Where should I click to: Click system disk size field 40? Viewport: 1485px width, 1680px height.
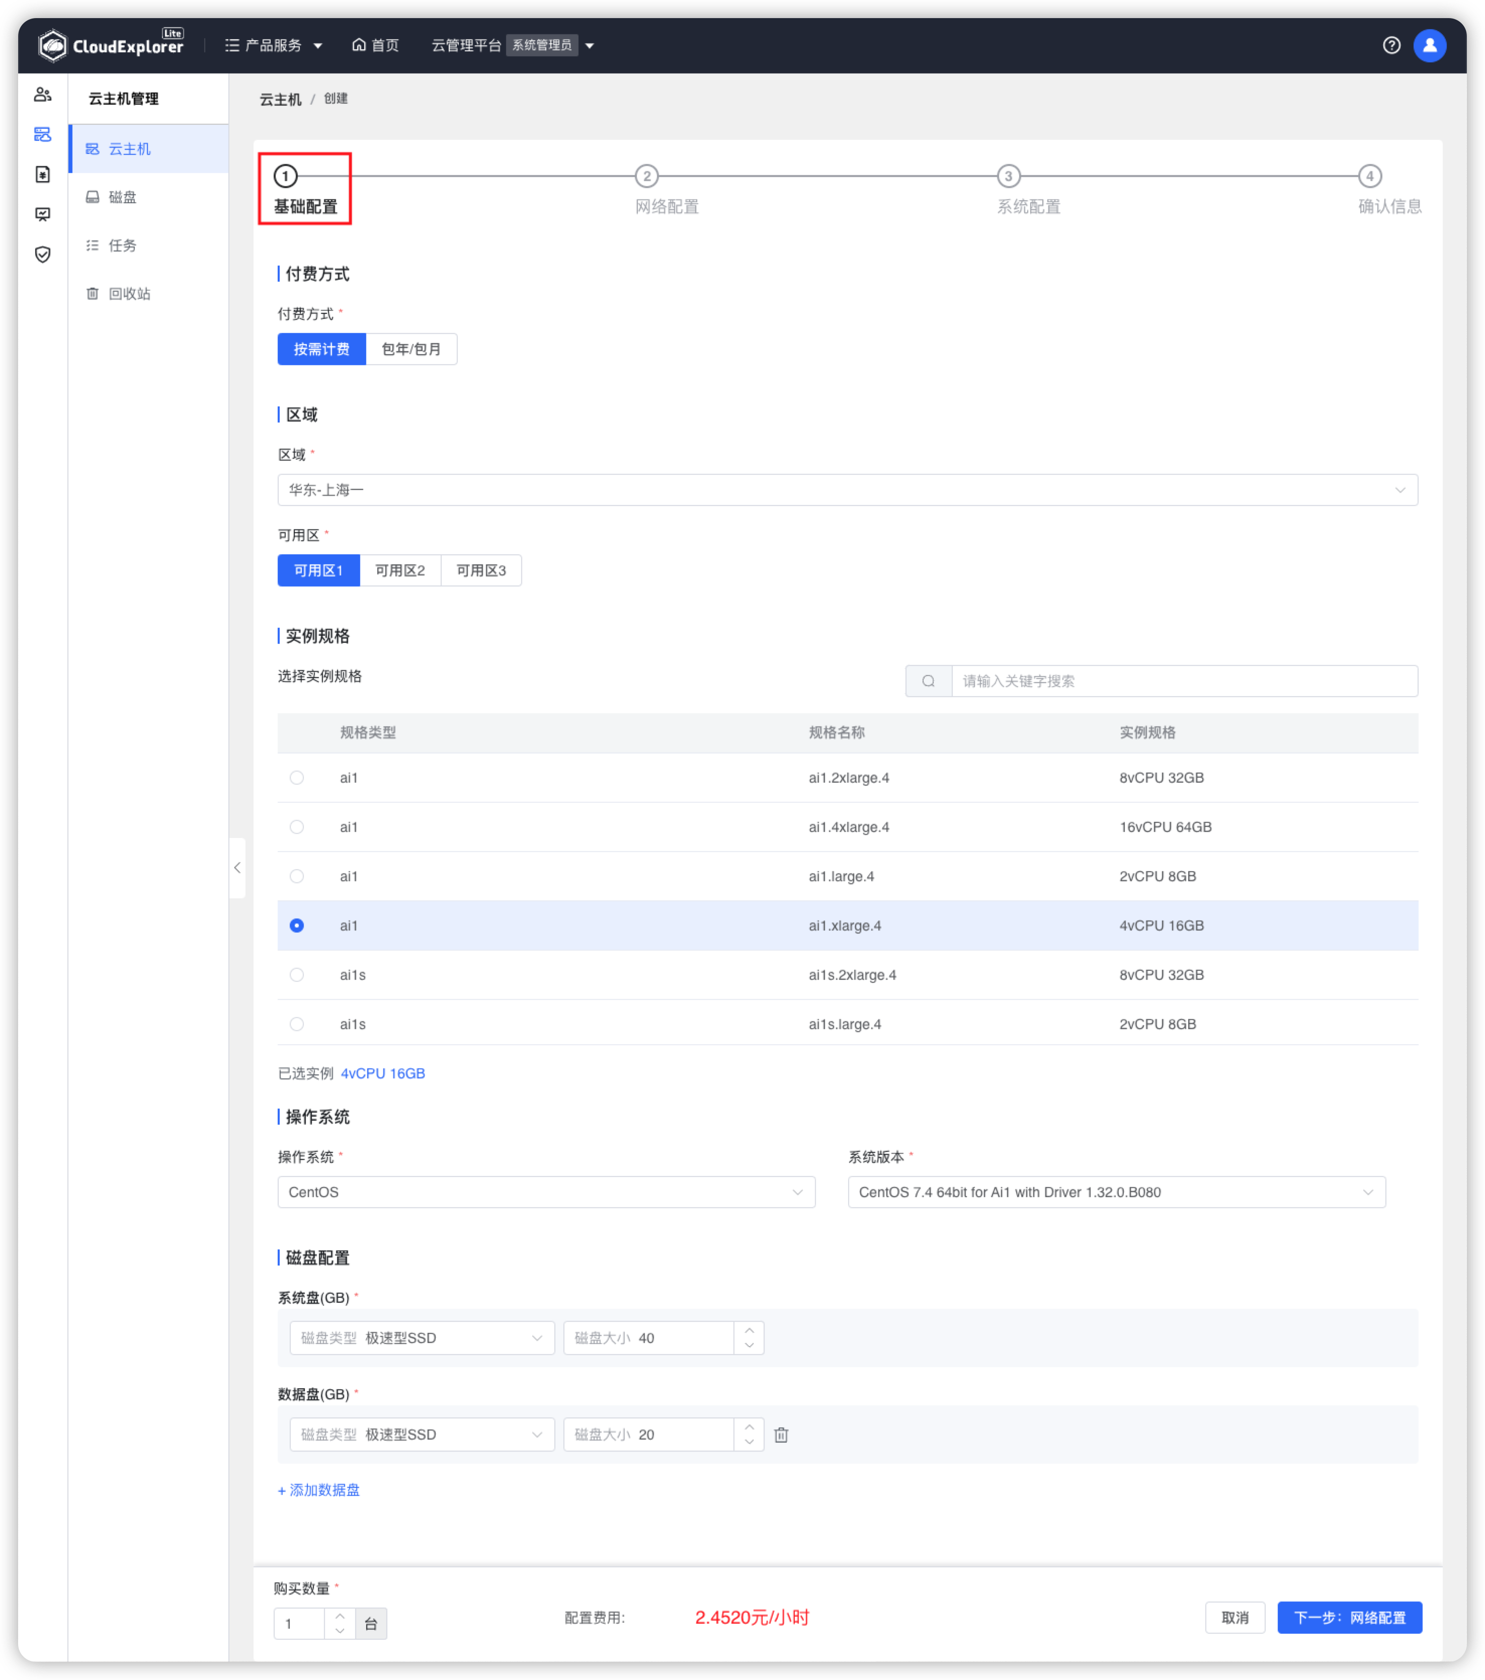tap(649, 1338)
